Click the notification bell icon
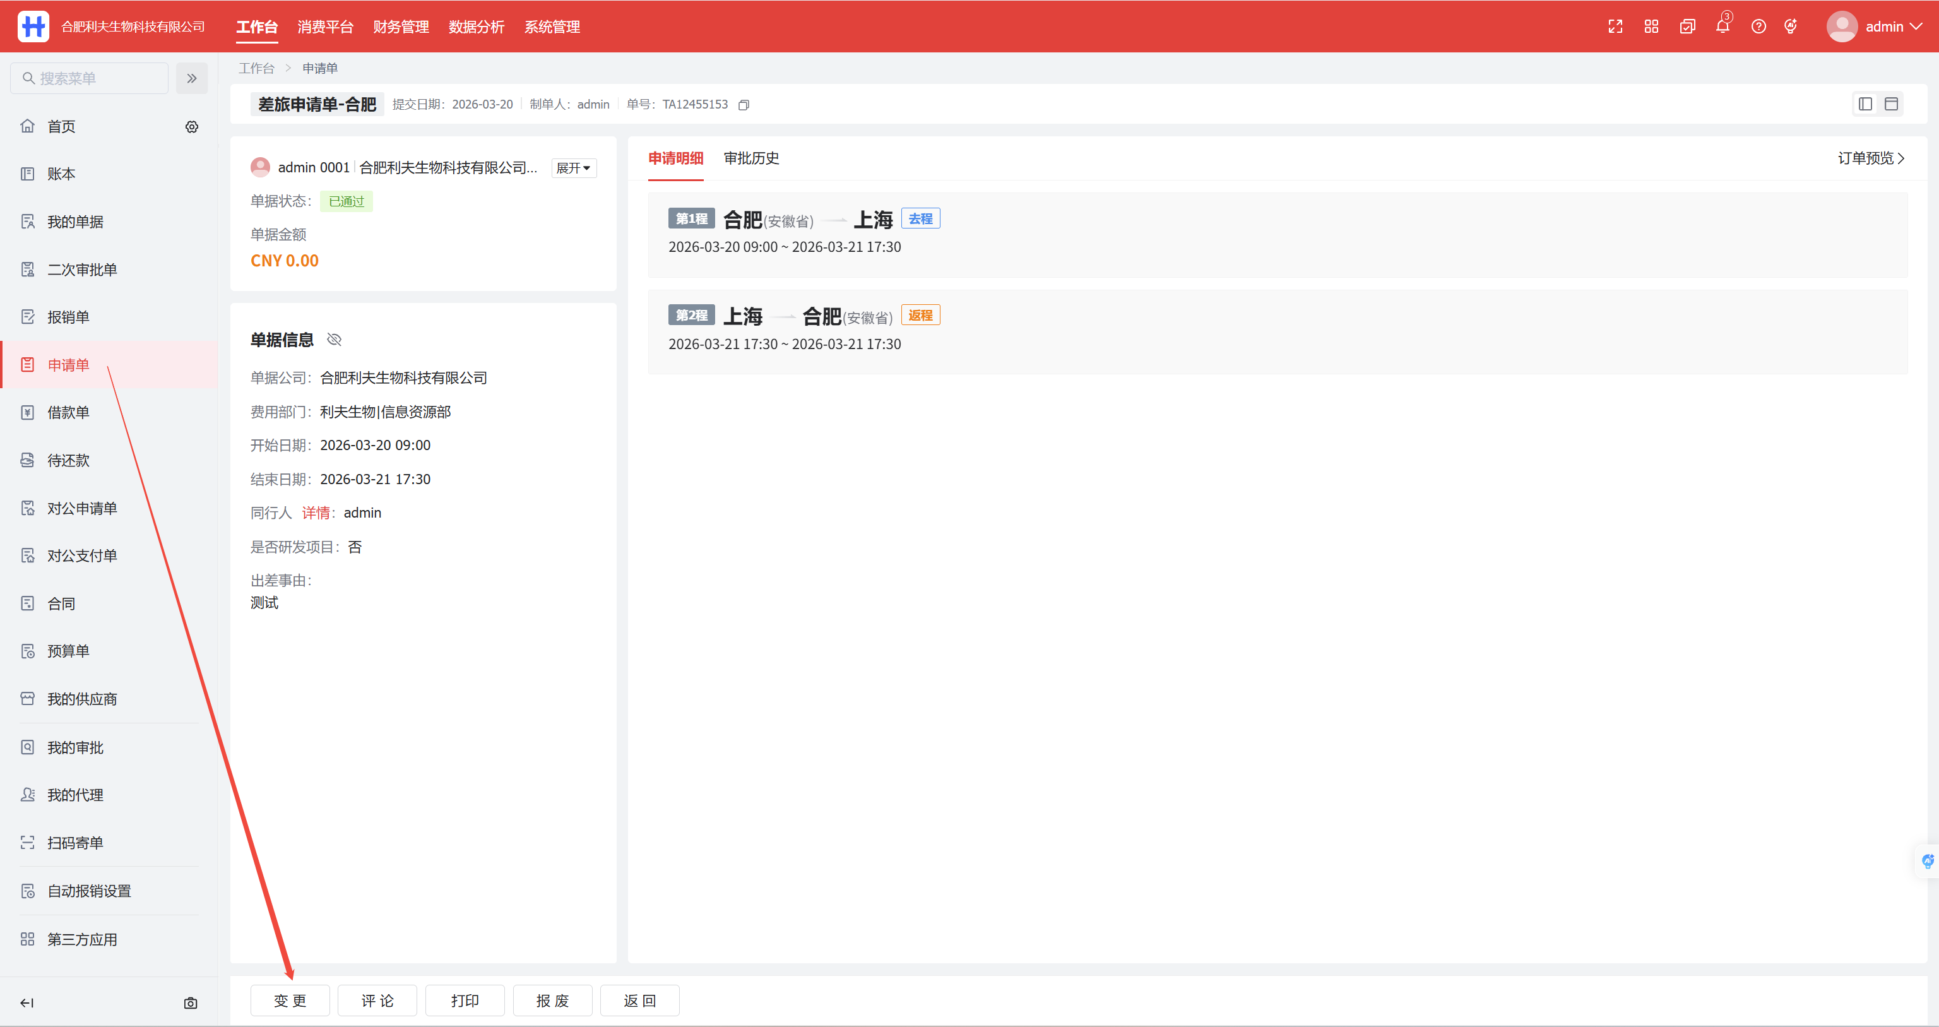This screenshot has height=1027, width=1939. tap(1723, 27)
